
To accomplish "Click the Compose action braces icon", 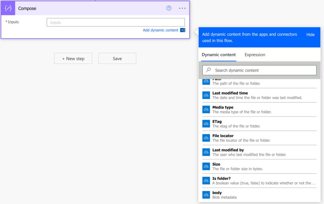I will tap(8, 8).
